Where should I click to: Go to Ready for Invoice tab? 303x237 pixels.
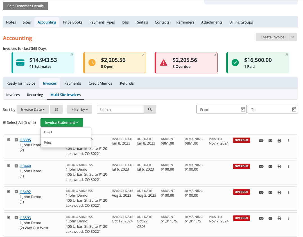[x=21, y=83]
